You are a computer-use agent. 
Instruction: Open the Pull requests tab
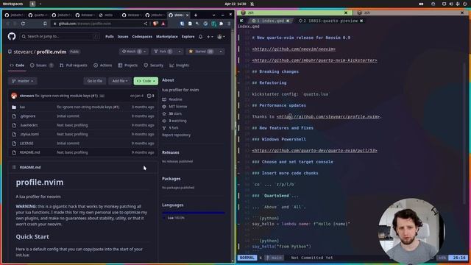tap(74, 66)
